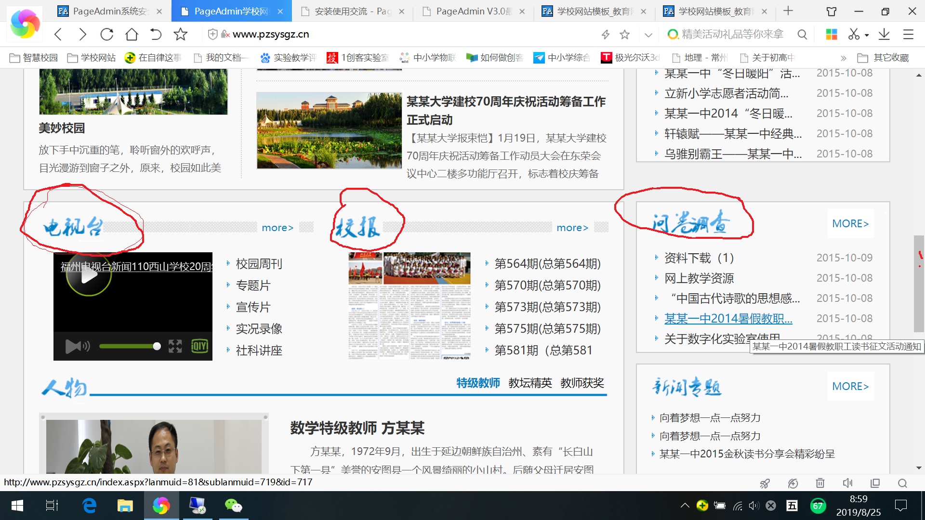Switch to the 安装使用交流 tab
Screen dimensions: 925x520
click(352, 11)
